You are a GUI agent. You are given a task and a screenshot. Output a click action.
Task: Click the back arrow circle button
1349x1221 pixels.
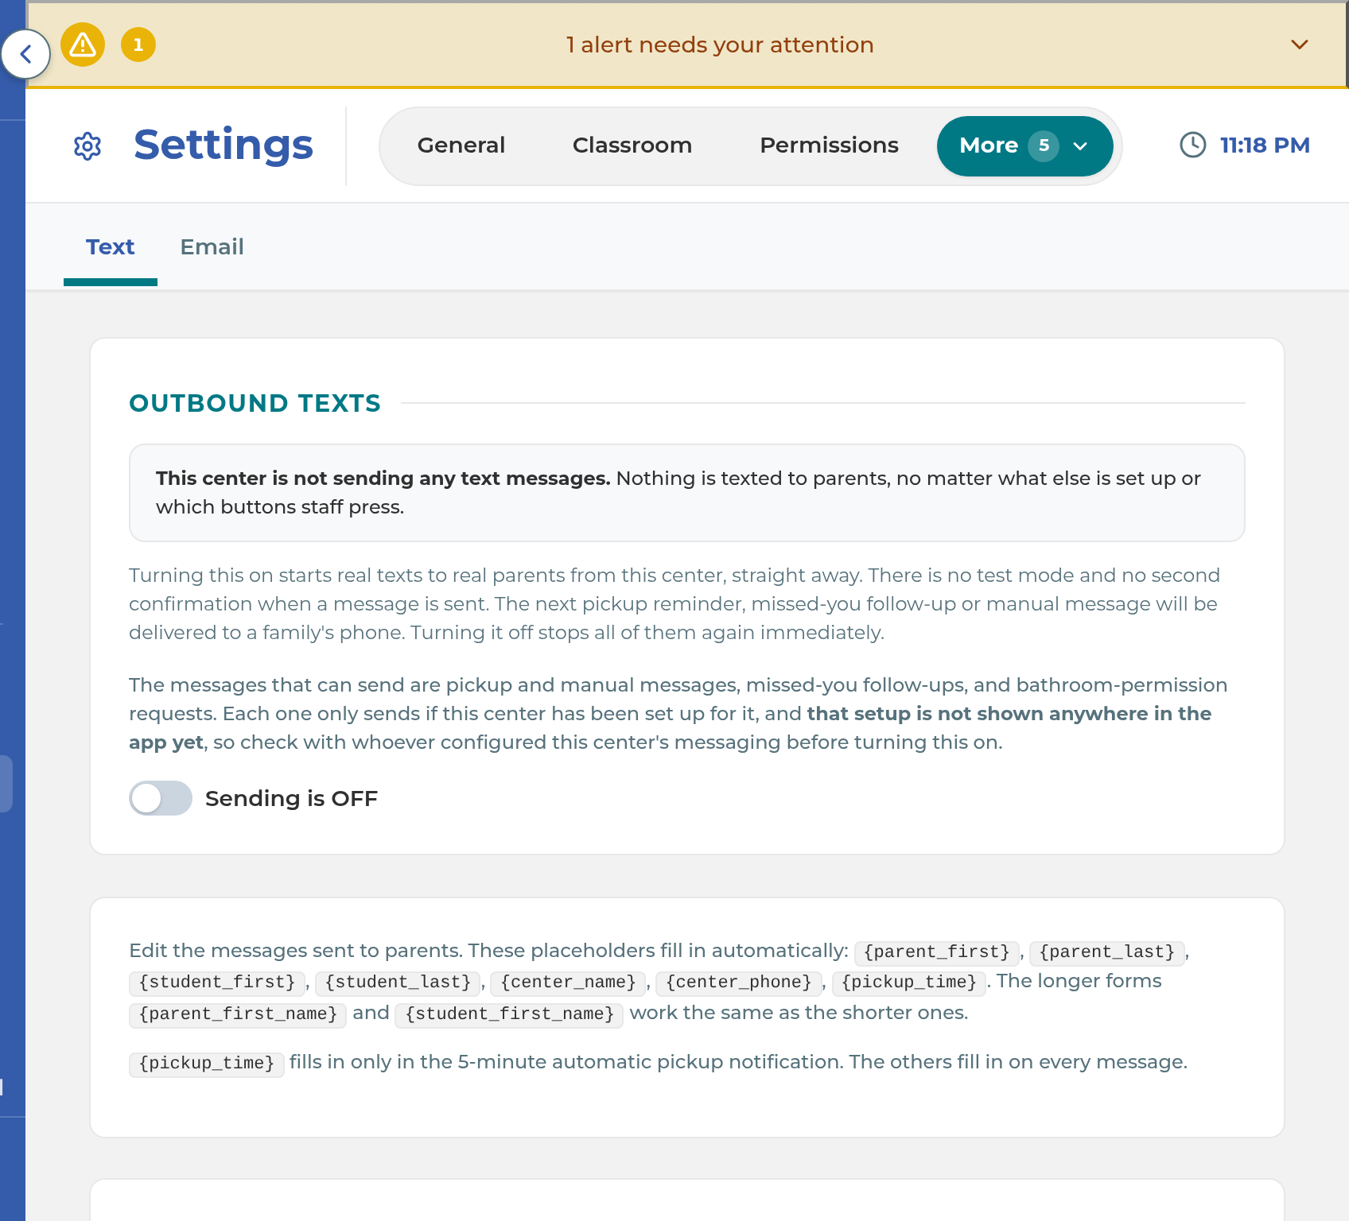25,54
